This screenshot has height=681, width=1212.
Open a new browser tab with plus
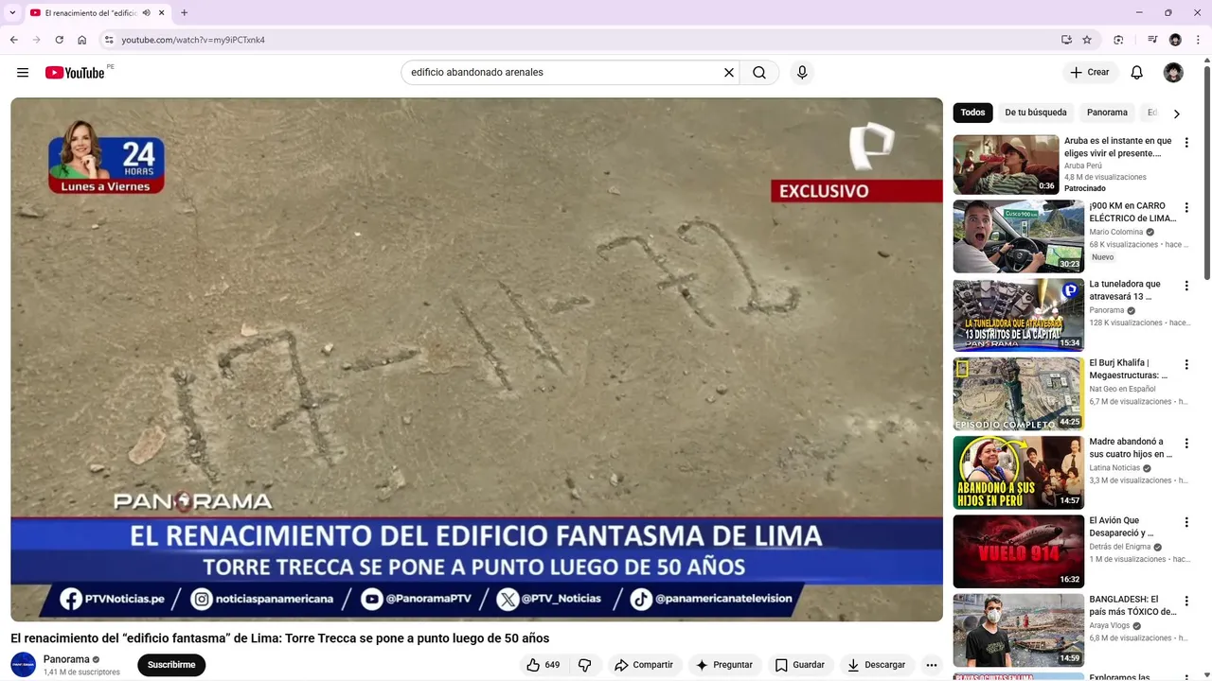point(184,13)
